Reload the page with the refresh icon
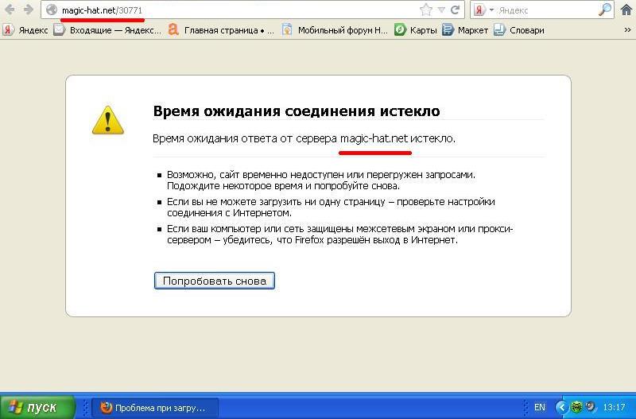This screenshot has width=636, height=419. [x=456, y=10]
